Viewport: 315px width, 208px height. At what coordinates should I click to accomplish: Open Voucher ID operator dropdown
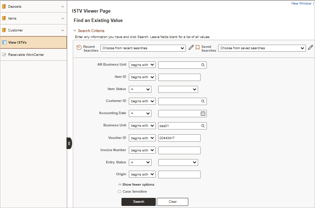(142, 138)
